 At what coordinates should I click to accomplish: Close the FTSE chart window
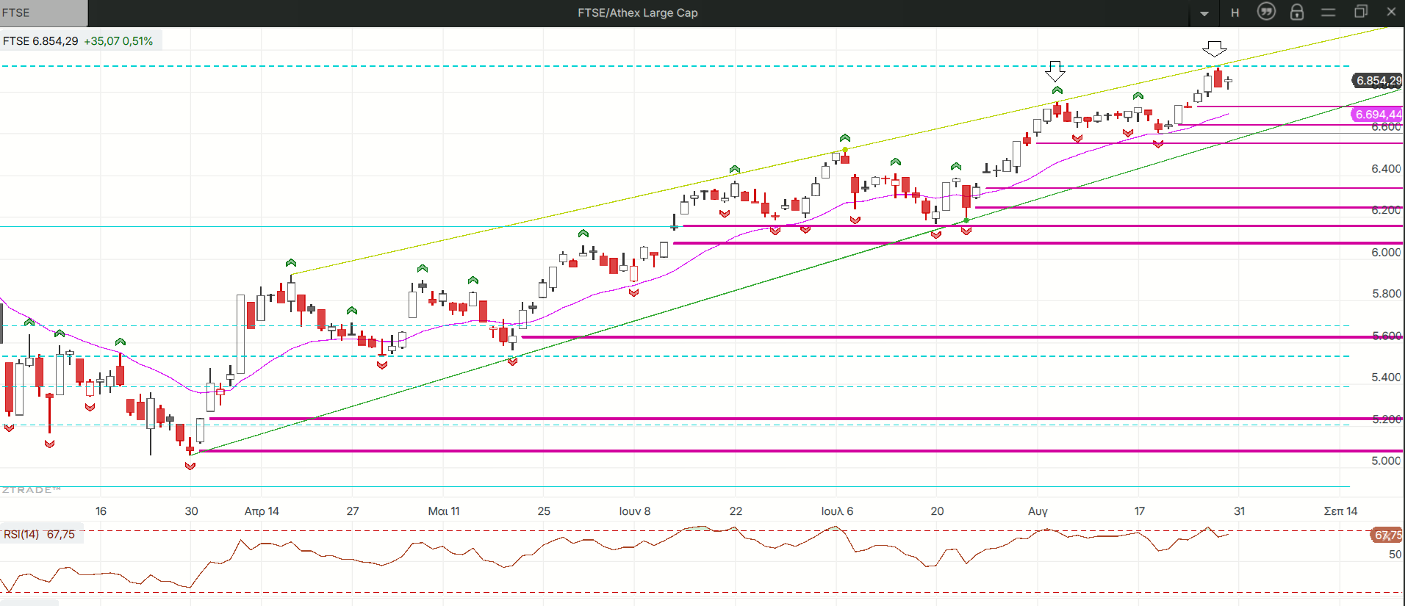point(1391,12)
